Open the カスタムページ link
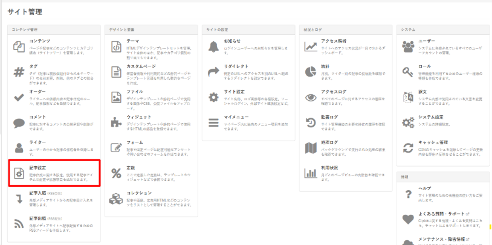 (141, 66)
